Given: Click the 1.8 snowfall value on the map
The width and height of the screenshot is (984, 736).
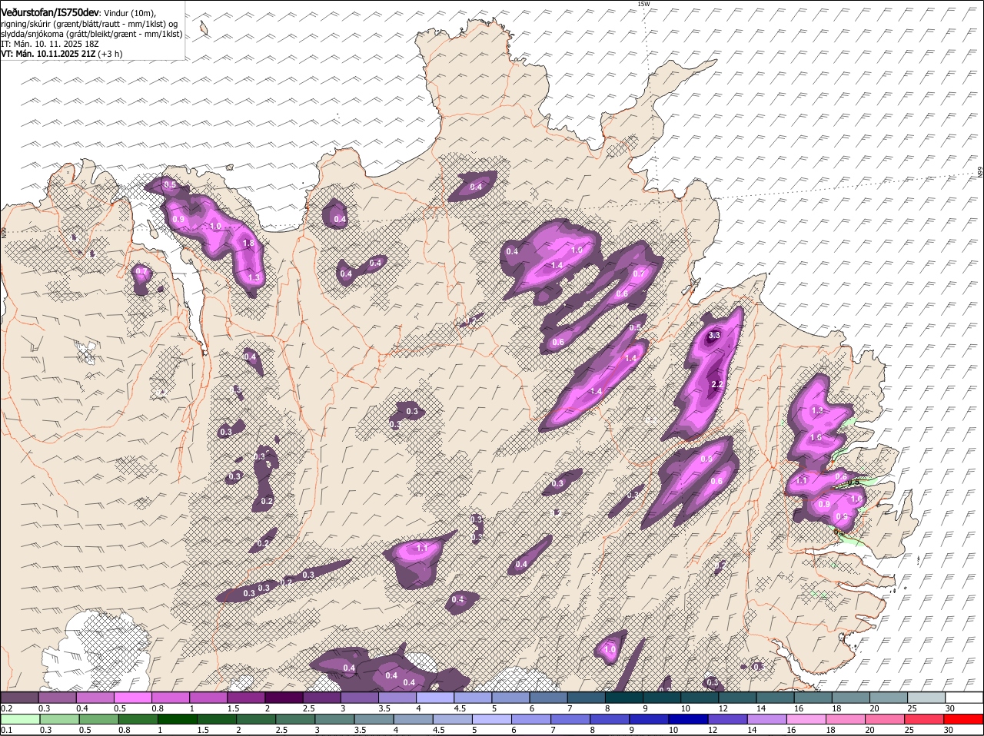Looking at the screenshot, I should [x=248, y=244].
